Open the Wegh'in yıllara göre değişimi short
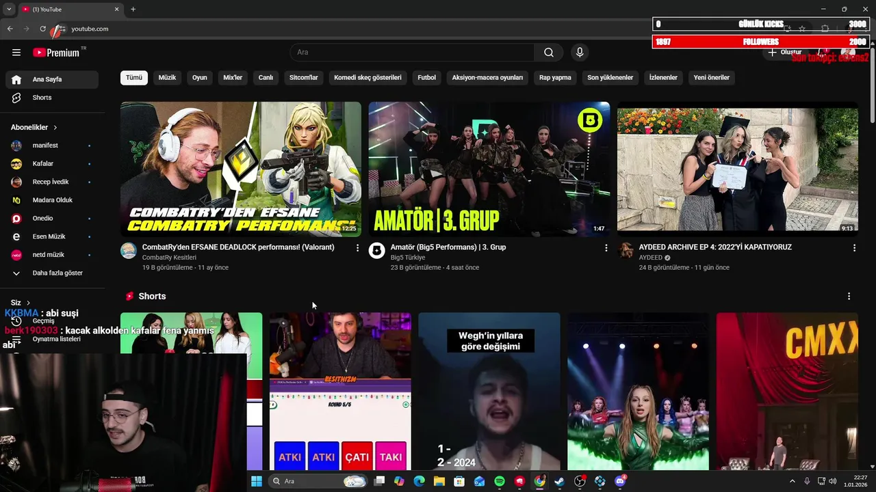 (x=489, y=391)
